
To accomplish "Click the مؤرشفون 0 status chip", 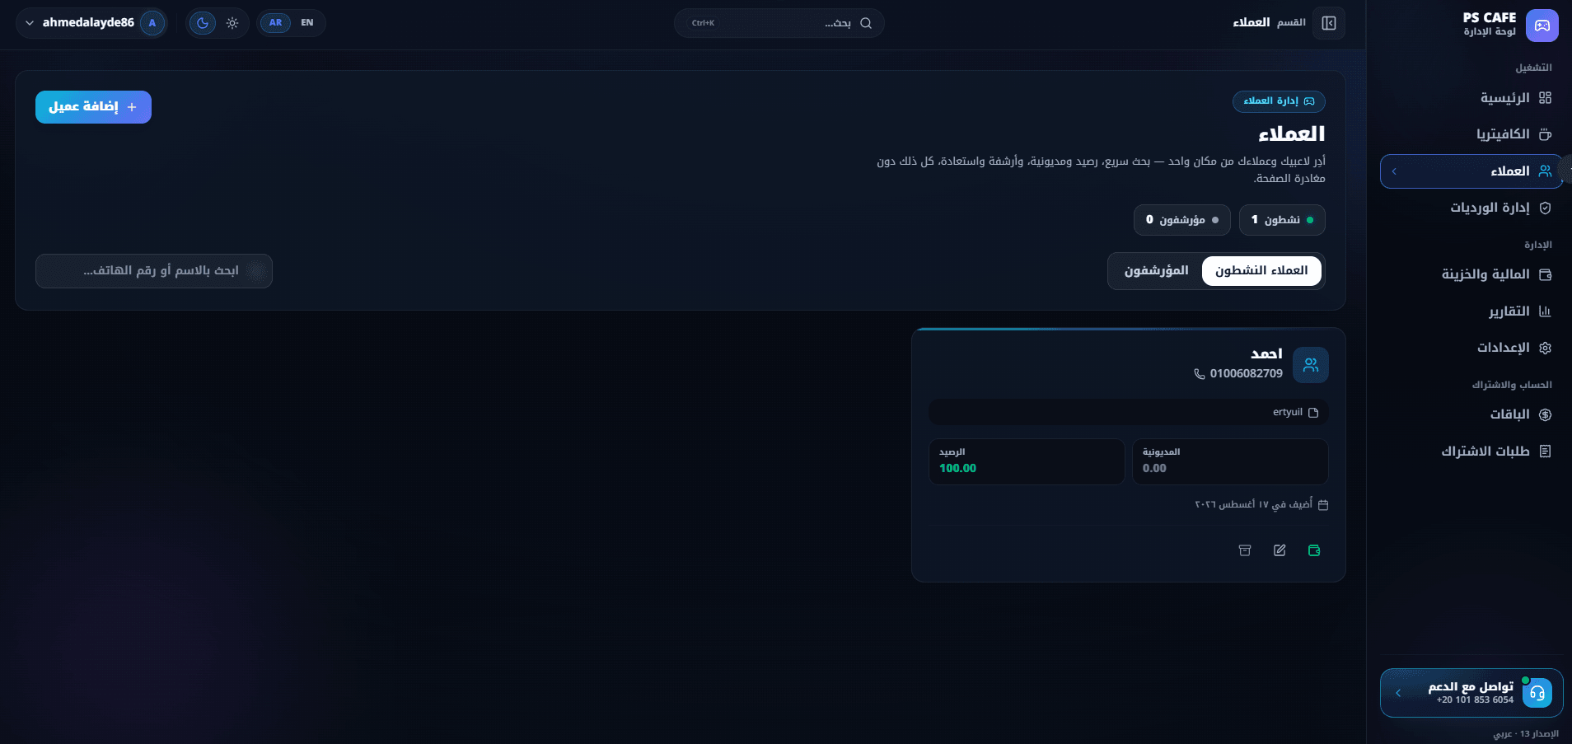I will point(1182,220).
